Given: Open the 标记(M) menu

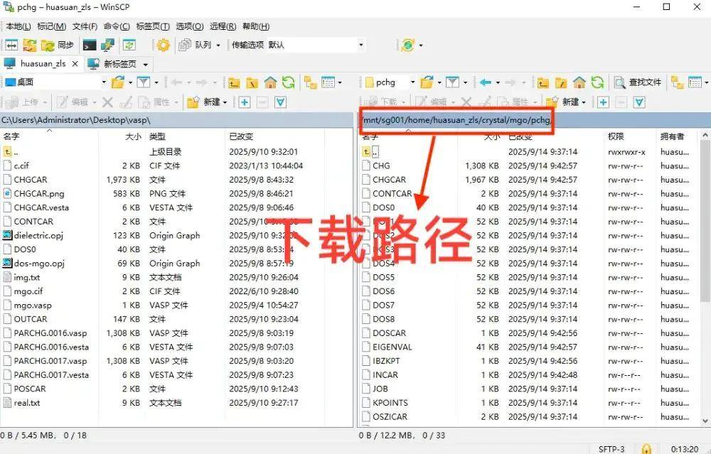Looking at the screenshot, I should click(x=52, y=26).
